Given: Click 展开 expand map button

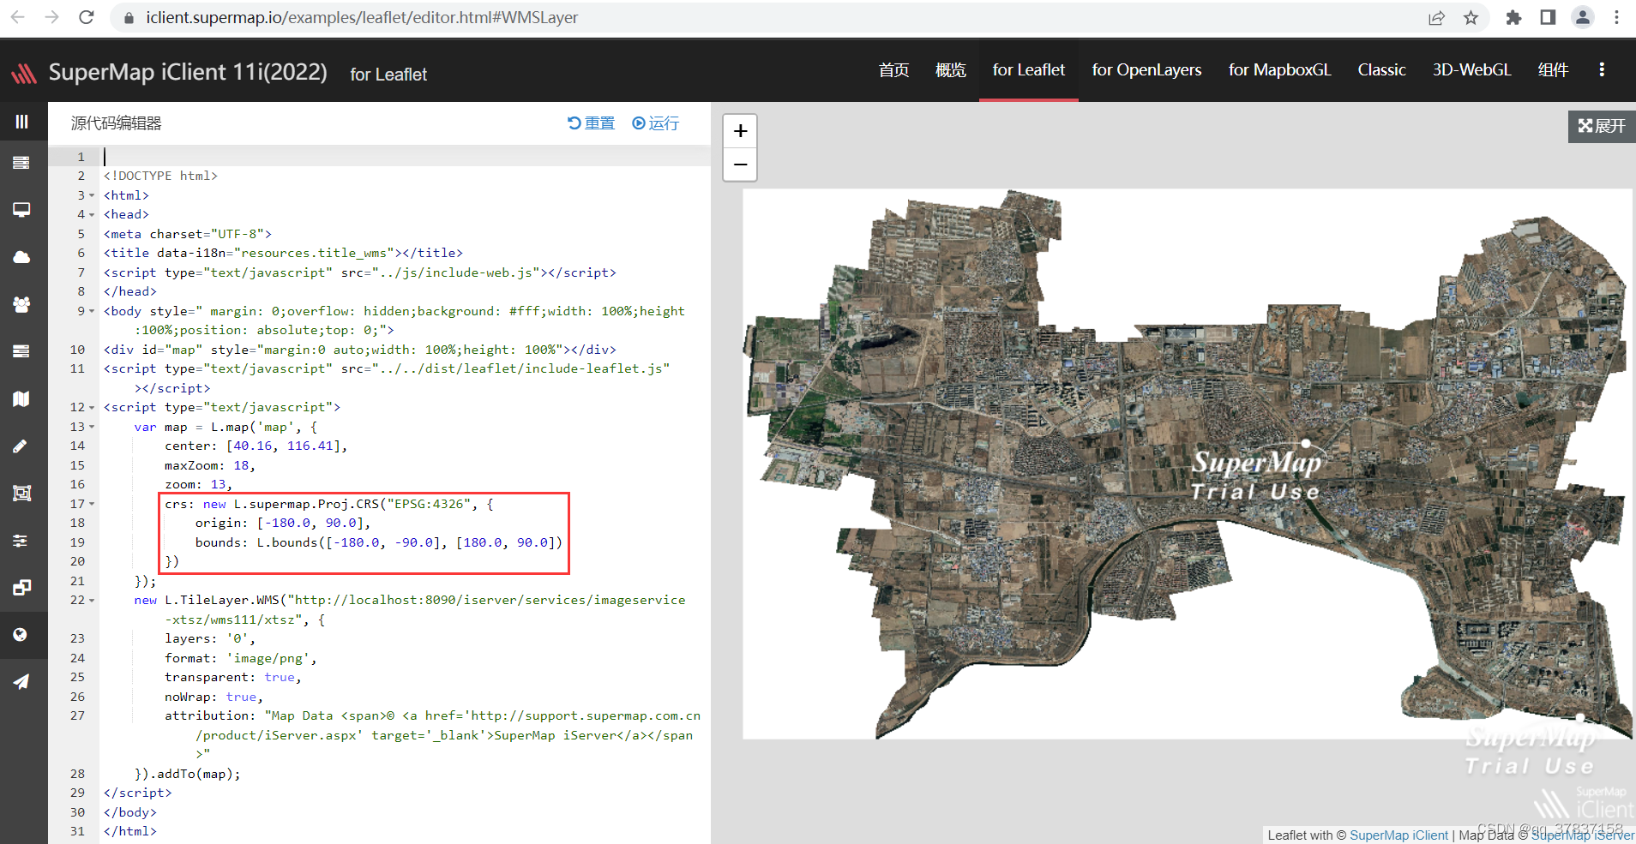Looking at the screenshot, I should click(1602, 126).
